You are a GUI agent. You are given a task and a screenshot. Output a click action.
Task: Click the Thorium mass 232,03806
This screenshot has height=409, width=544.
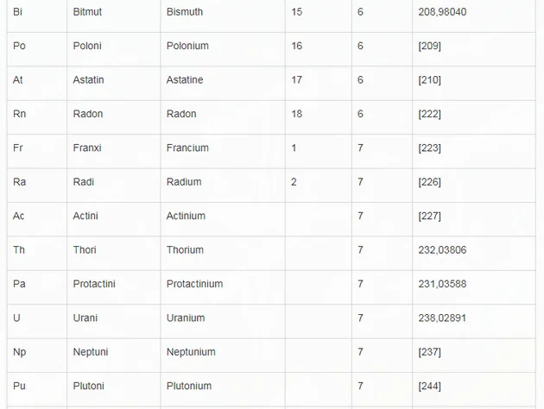(442, 250)
